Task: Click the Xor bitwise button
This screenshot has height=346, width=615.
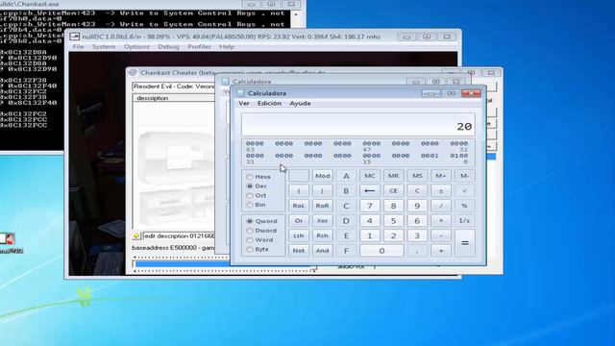Action: coord(323,220)
